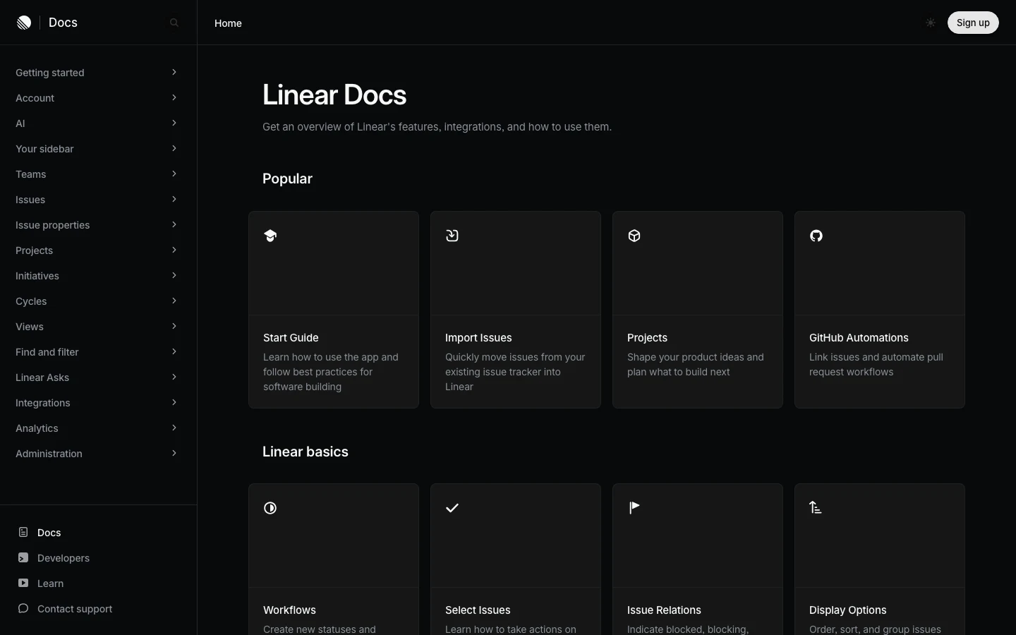Click the Display Options sort icon
The height and width of the screenshot is (635, 1016).
pos(816,507)
